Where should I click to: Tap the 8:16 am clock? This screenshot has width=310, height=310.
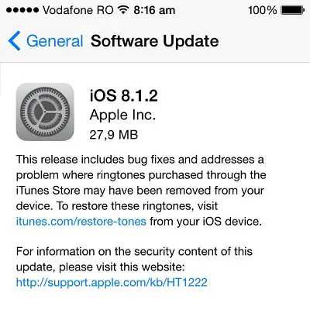coord(154,10)
